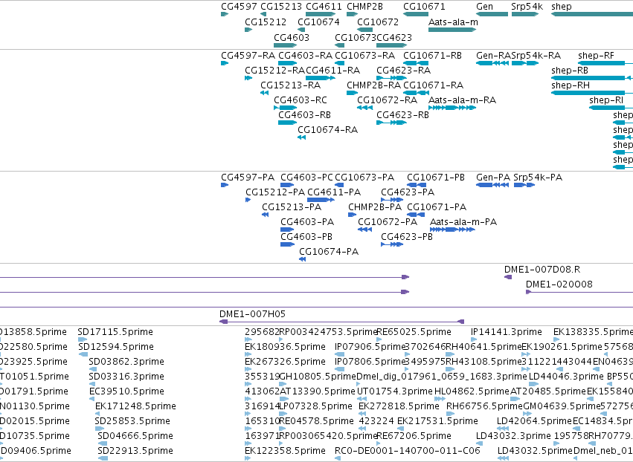This screenshot has width=633, height=462.
Task: Click the DME1-020O08 clone label
Action: click(x=559, y=284)
